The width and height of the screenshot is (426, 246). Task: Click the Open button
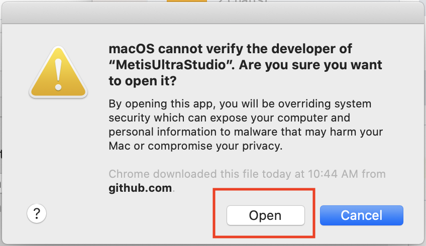click(265, 215)
